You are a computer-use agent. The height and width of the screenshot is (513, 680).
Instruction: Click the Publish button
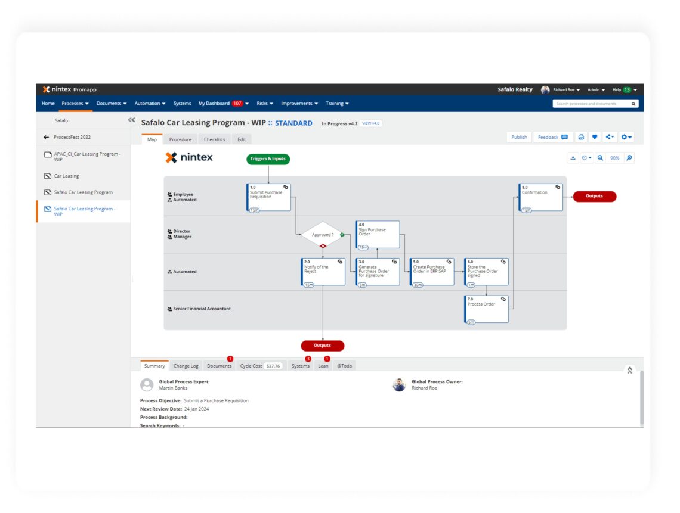(x=519, y=137)
